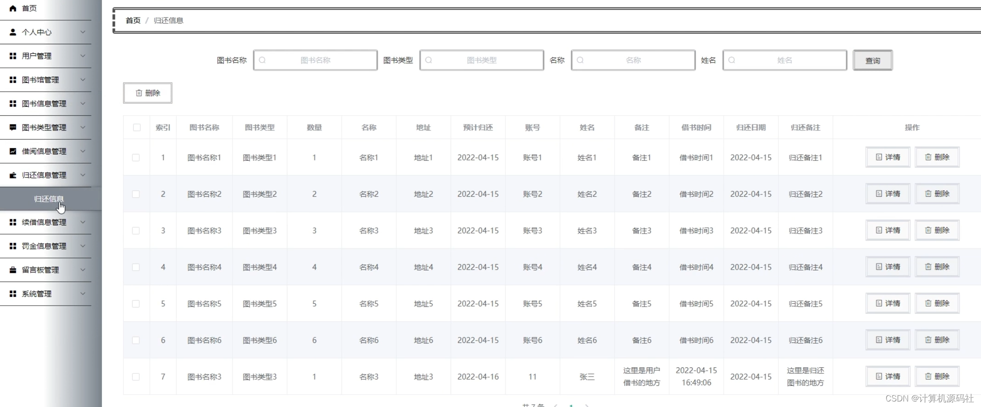This screenshot has width=981, height=407.
Task: Toggle the select-all checkbox in table header
Action: pyautogui.click(x=137, y=128)
